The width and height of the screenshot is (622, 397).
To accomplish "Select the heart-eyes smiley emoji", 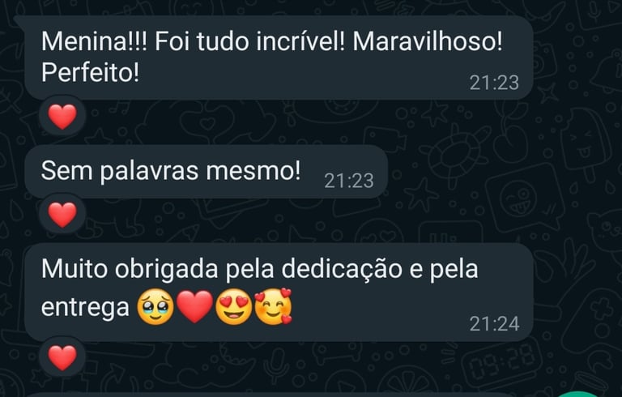I will pos(233,307).
